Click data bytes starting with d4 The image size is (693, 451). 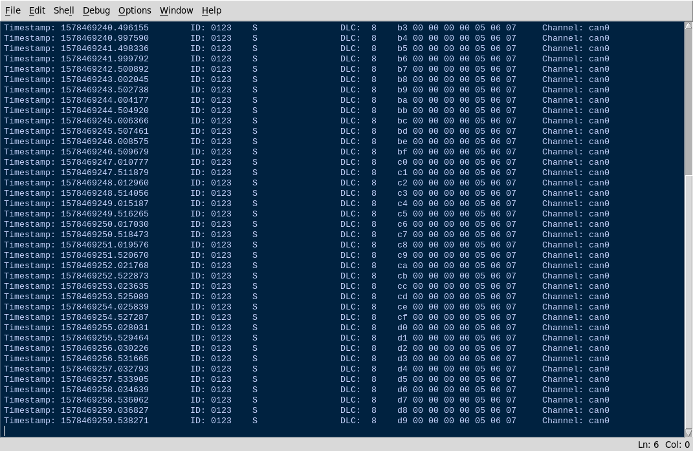[457, 369]
